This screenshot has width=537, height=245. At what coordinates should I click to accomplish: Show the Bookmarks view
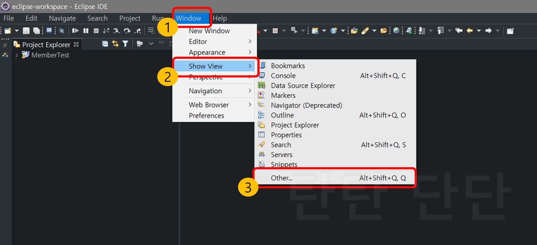(336, 66)
